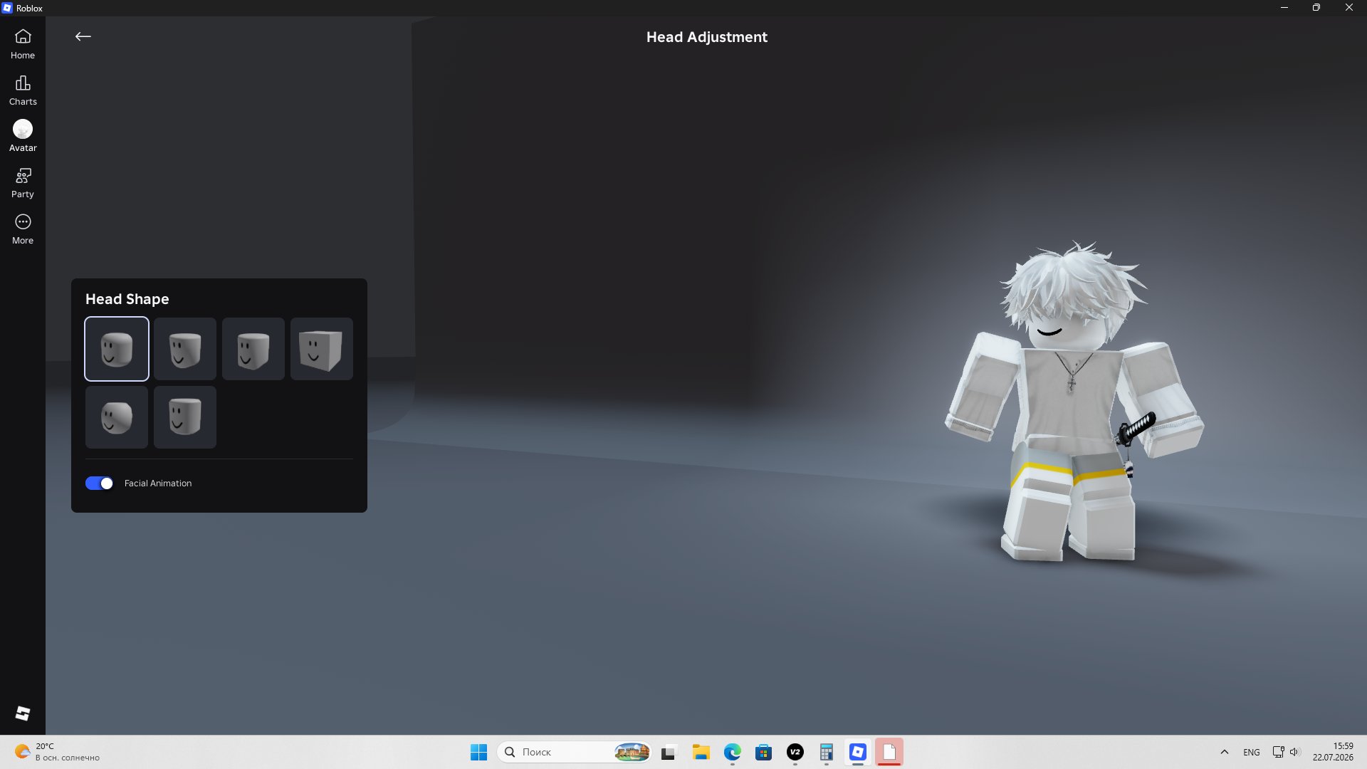Open Party in the sidebar

23,183
